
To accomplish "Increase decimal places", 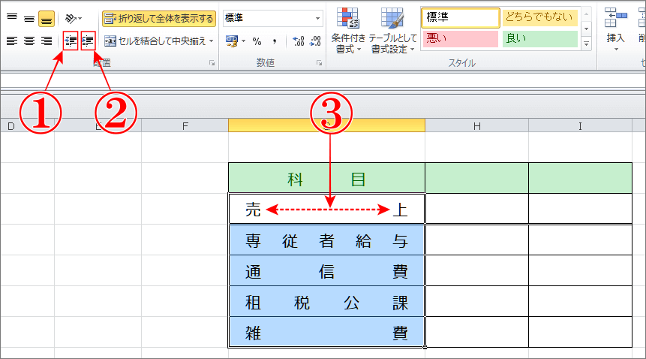I will (x=299, y=41).
